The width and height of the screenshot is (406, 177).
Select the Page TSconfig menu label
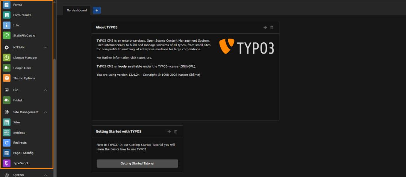[x=23, y=153]
